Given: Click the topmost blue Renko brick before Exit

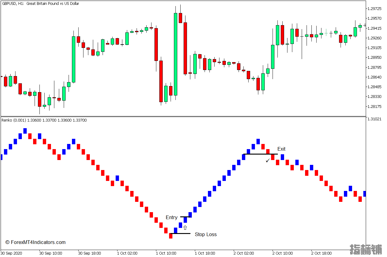Looking at the screenshot, I should pos(258,142).
